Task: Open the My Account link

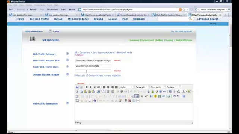Action: (x=148, y=40)
